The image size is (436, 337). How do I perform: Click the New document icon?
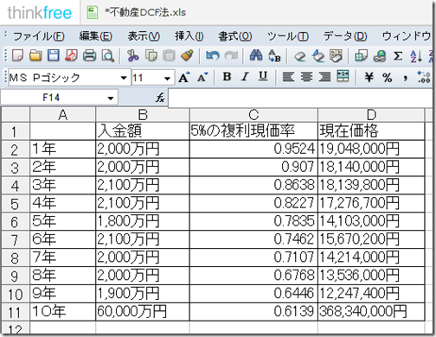pyautogui.click(x=17, y=55)
